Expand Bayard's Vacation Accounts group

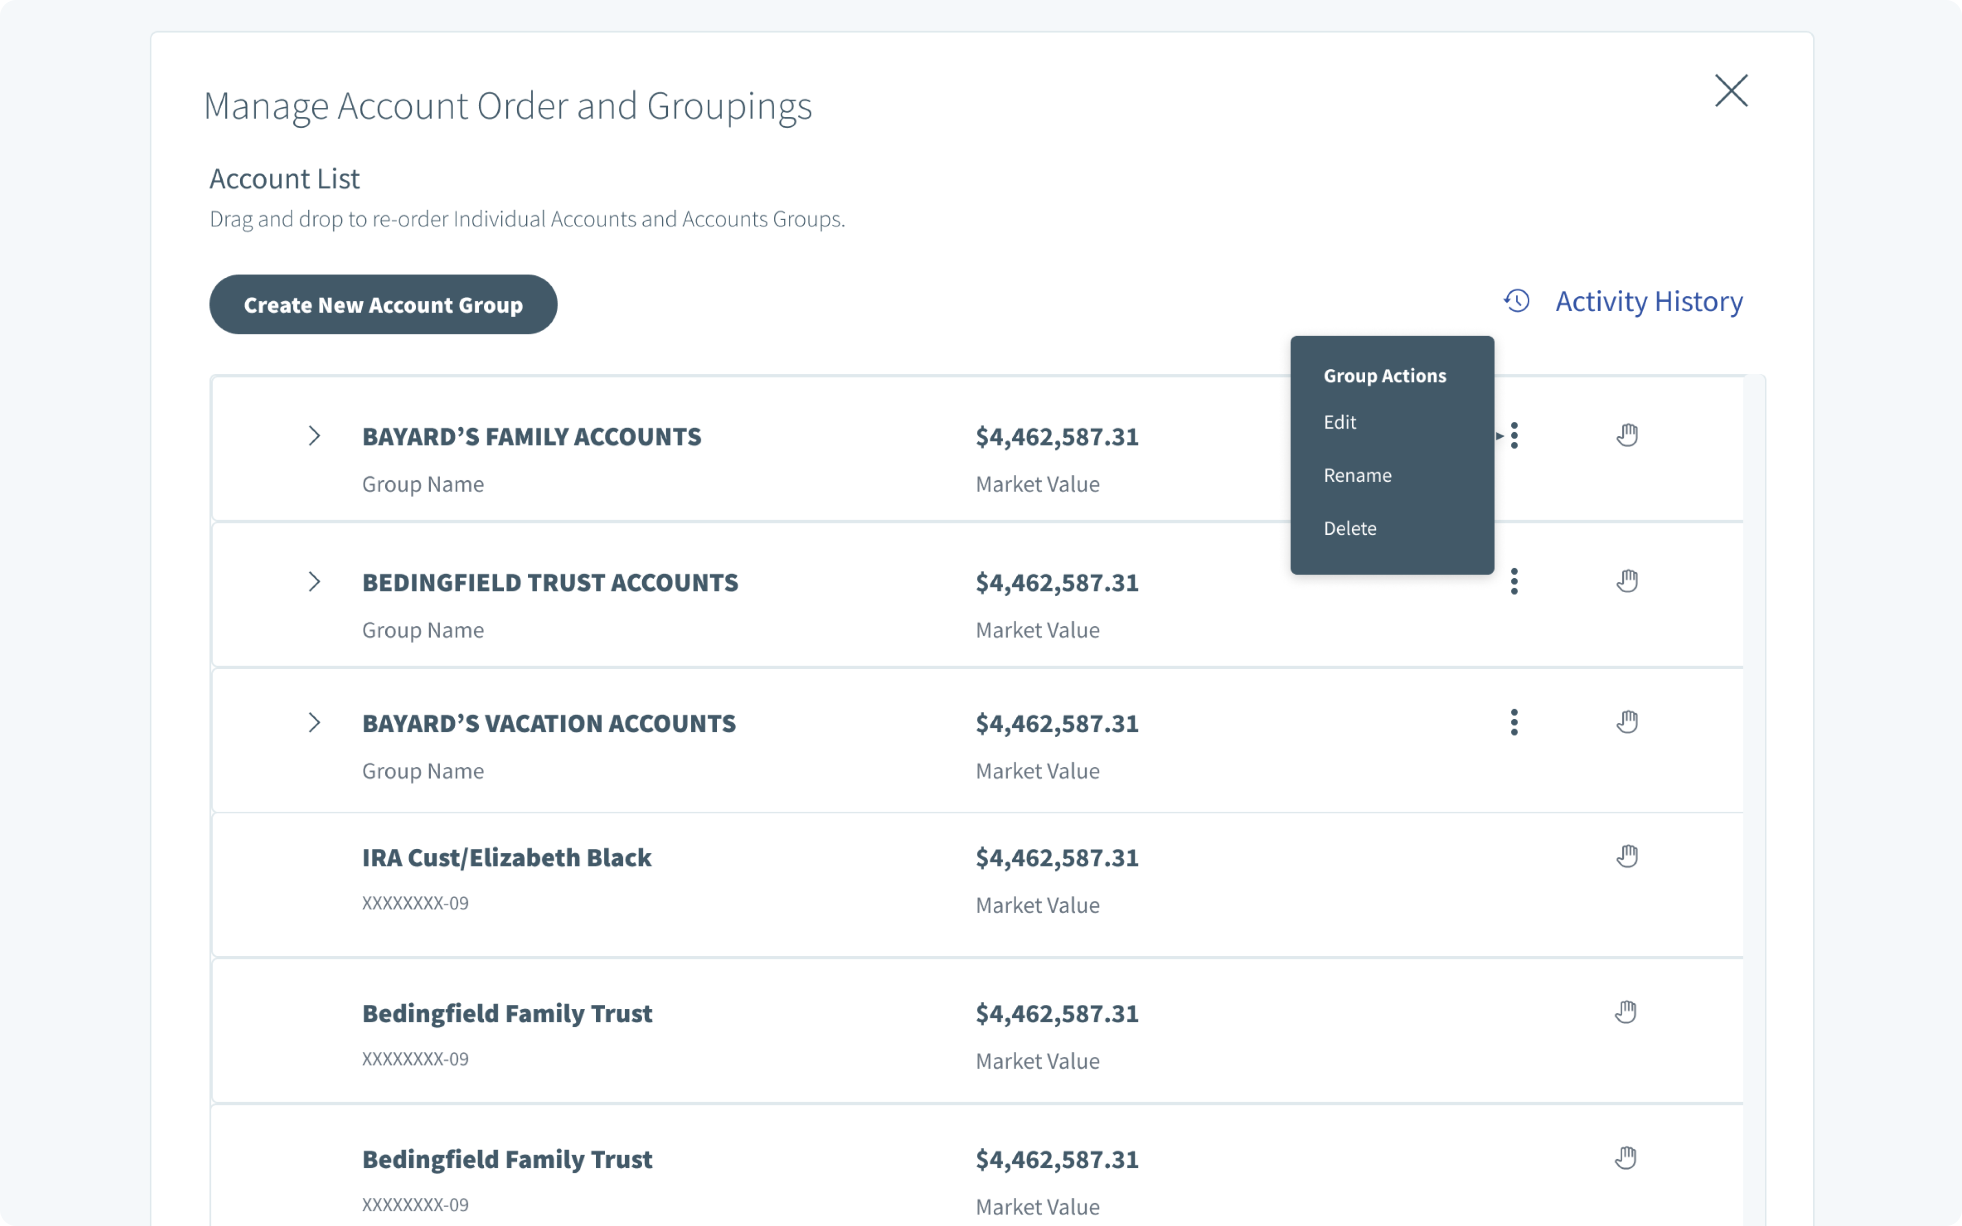pos(315,722)
